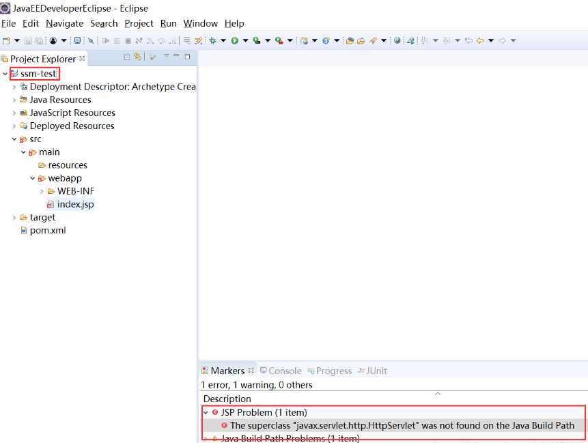Expand Deployed Resources node
588x443 pixels.
(x=14, y=126)
